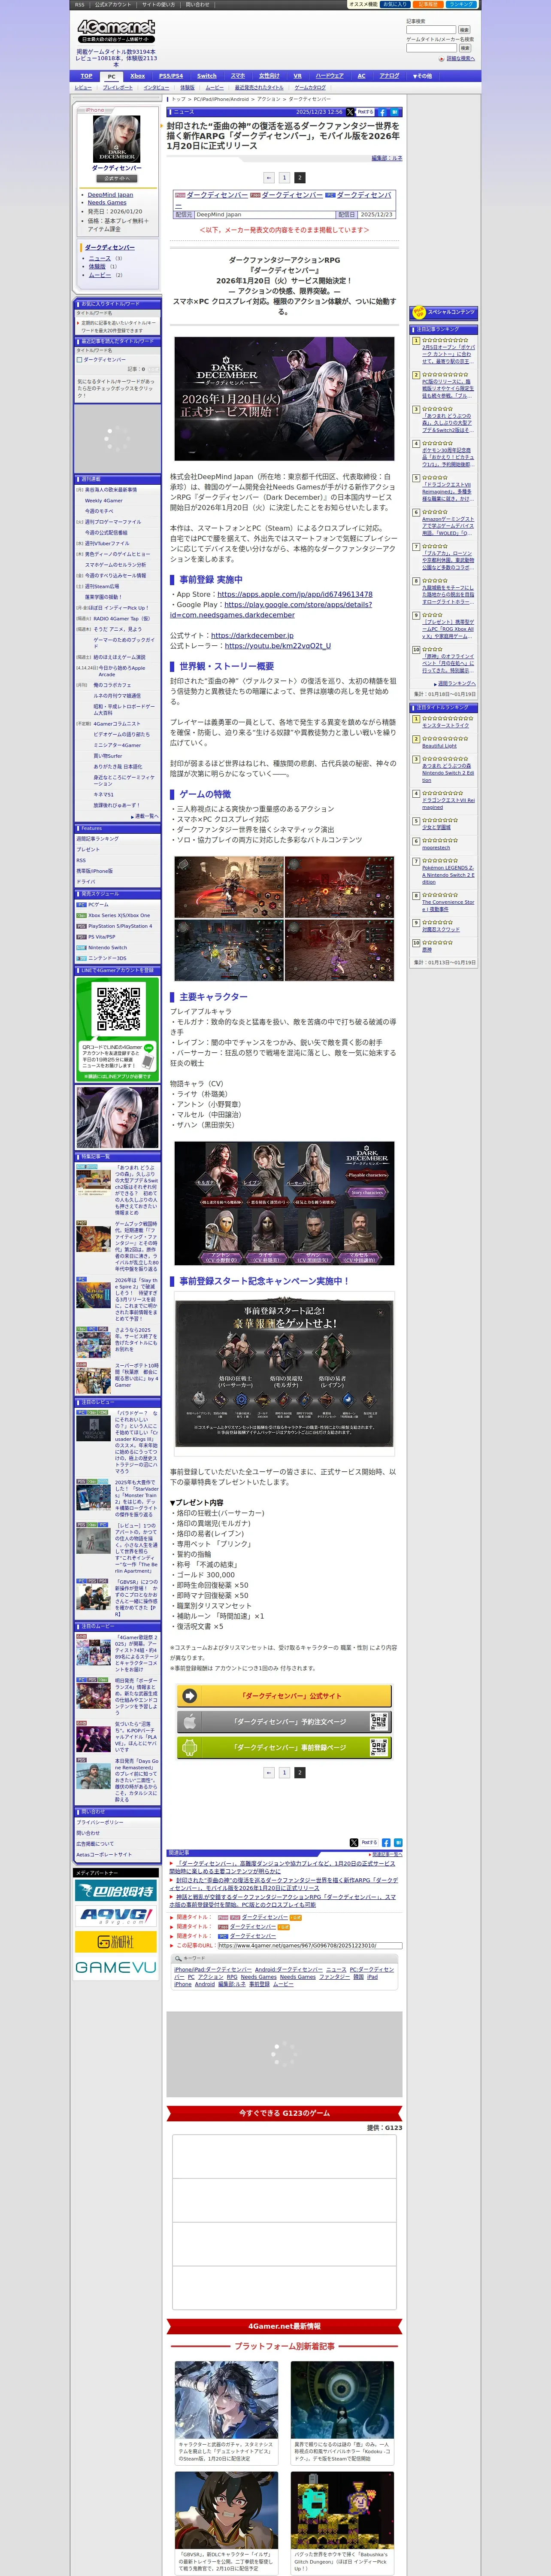Viewport: 551px width, 2576px height.
Task: Click the 記事履歴 button in the top bar
Action: [x=427, y=4]
